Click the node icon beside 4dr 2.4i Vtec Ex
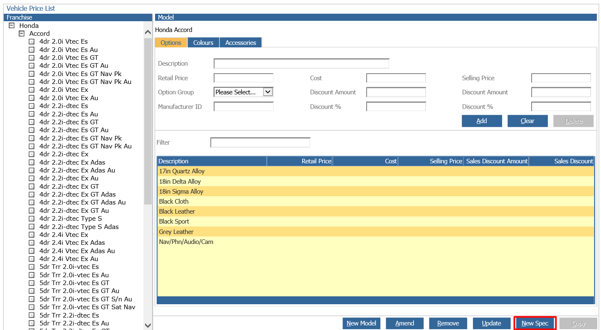The image size is (601, 330). [32, 235]
